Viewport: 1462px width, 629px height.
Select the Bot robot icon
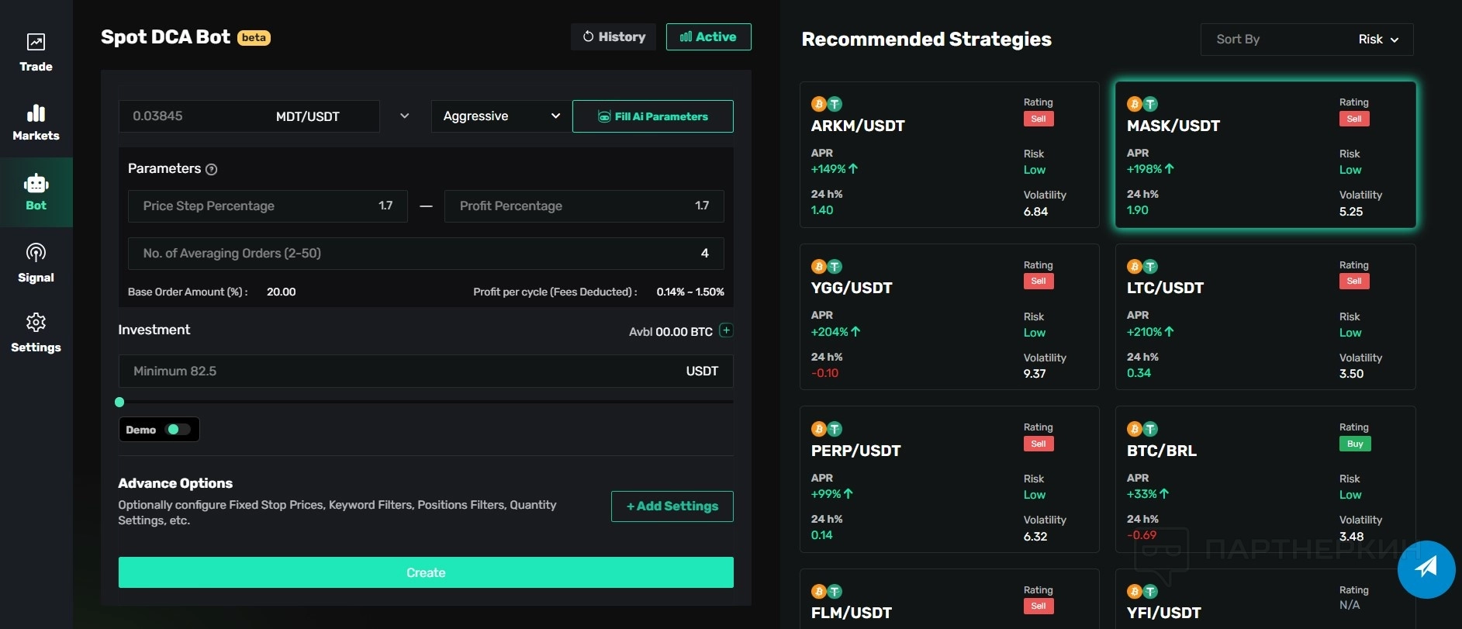(x=36, y=184)
